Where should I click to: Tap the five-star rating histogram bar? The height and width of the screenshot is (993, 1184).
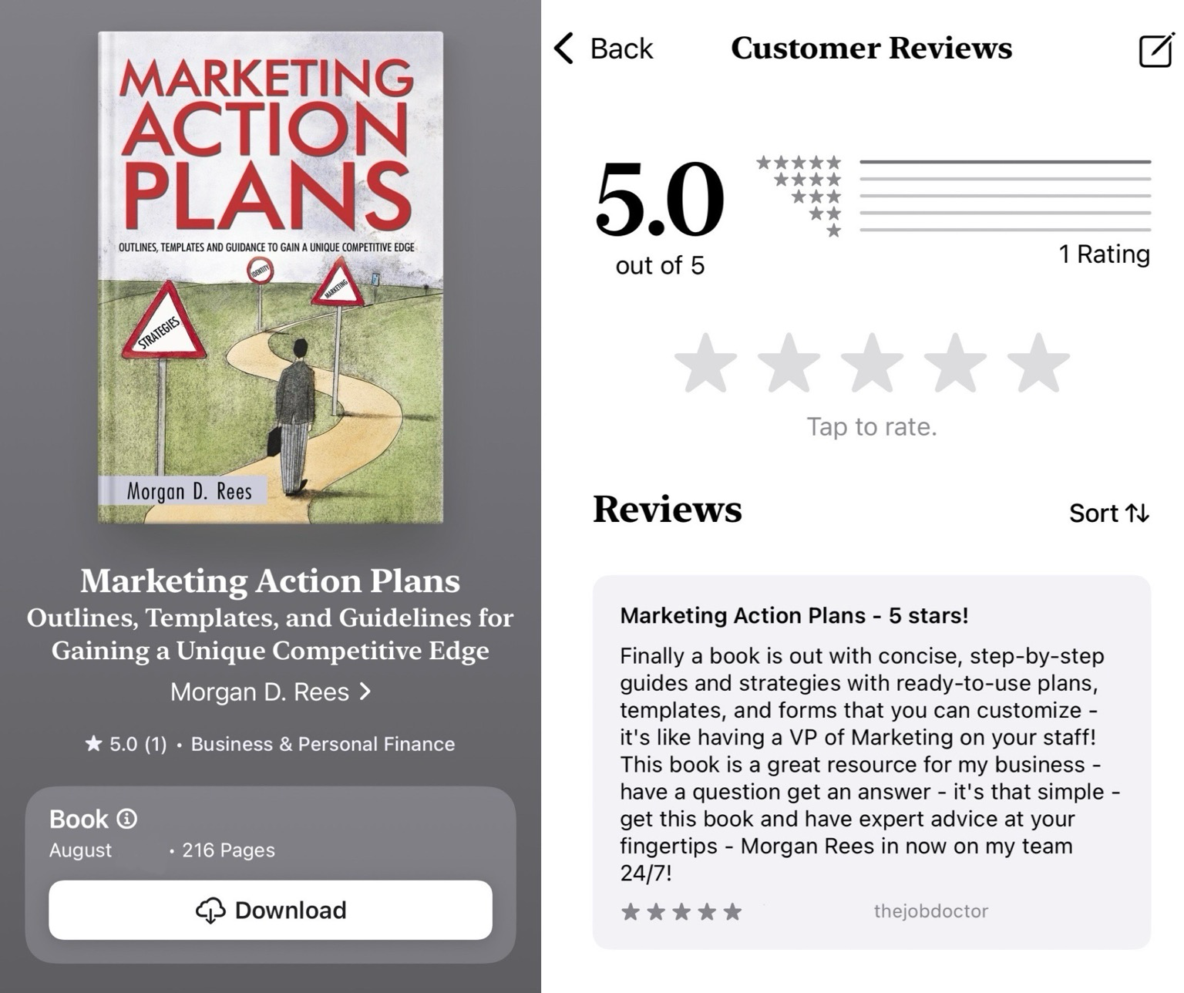click(1005, 162)
